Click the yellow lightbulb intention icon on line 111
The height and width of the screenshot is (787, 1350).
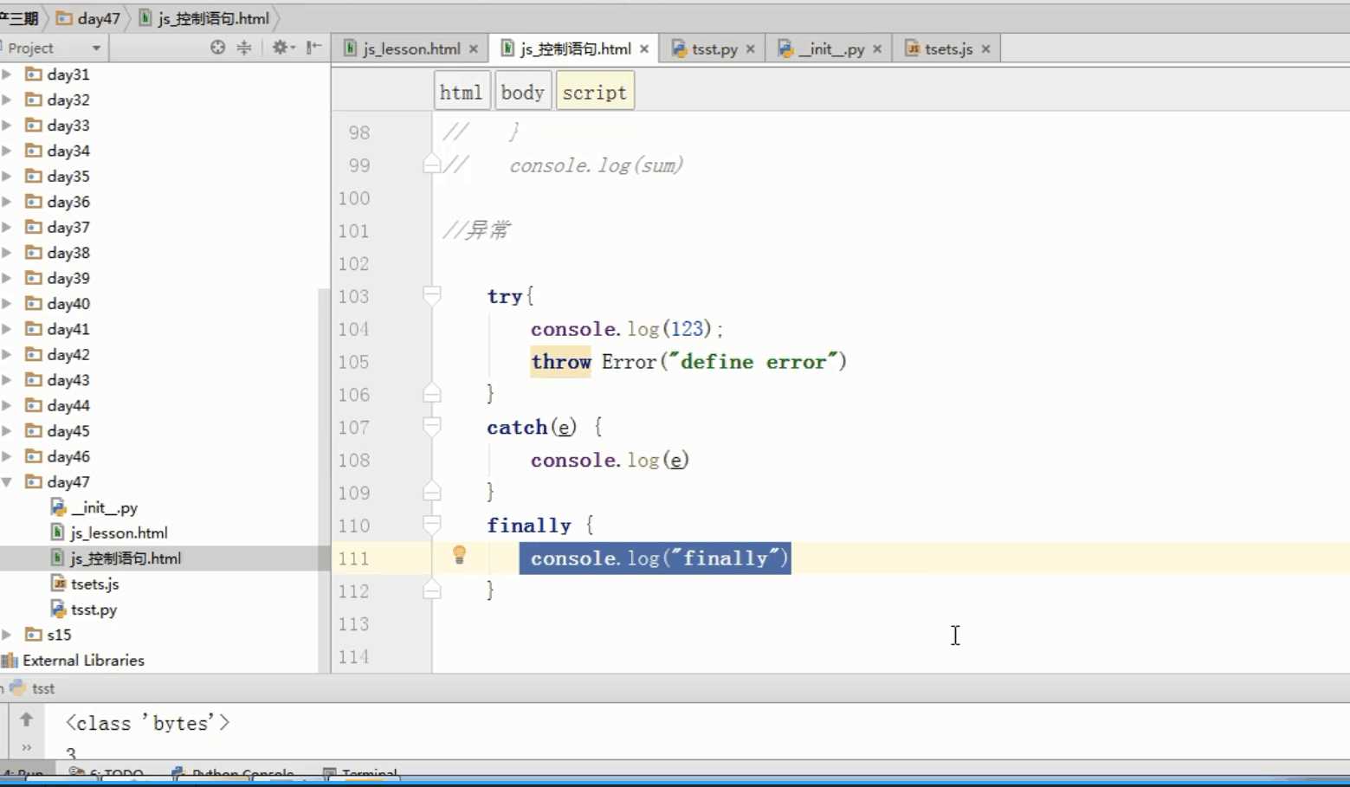pyautogui.click(x=460, y=556)
